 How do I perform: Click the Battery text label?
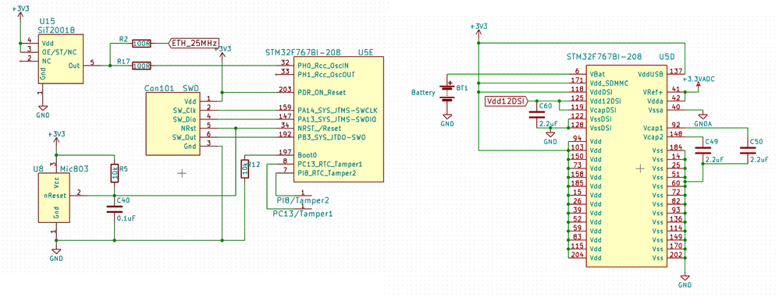423,93
